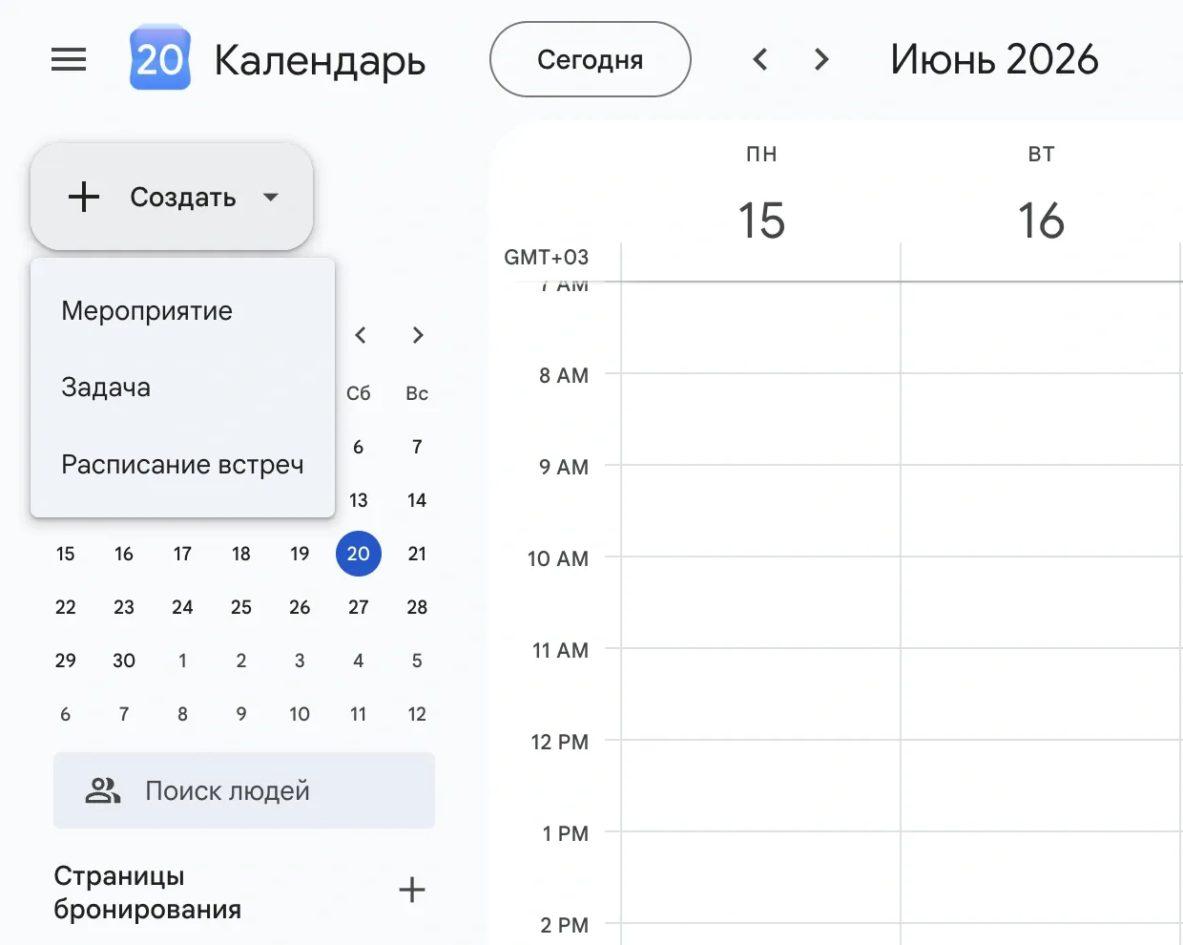
Task: Add a booking page with plus icon
Action: click(412, 890)
